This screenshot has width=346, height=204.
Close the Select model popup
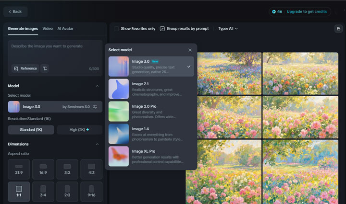(x=190, y=50)
